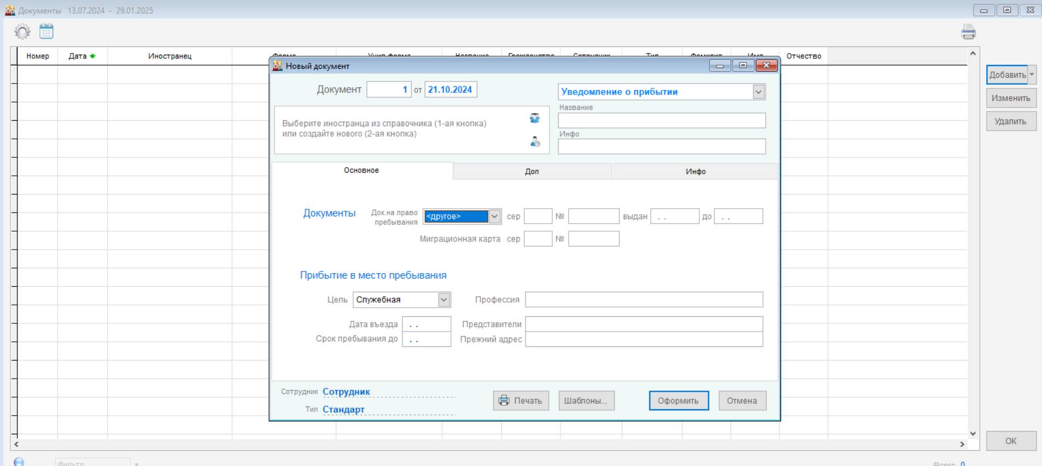Viewport: 1042px width, 466px height.
Task: Click 'Добавить' in the main window
Action: point(1007,75)
